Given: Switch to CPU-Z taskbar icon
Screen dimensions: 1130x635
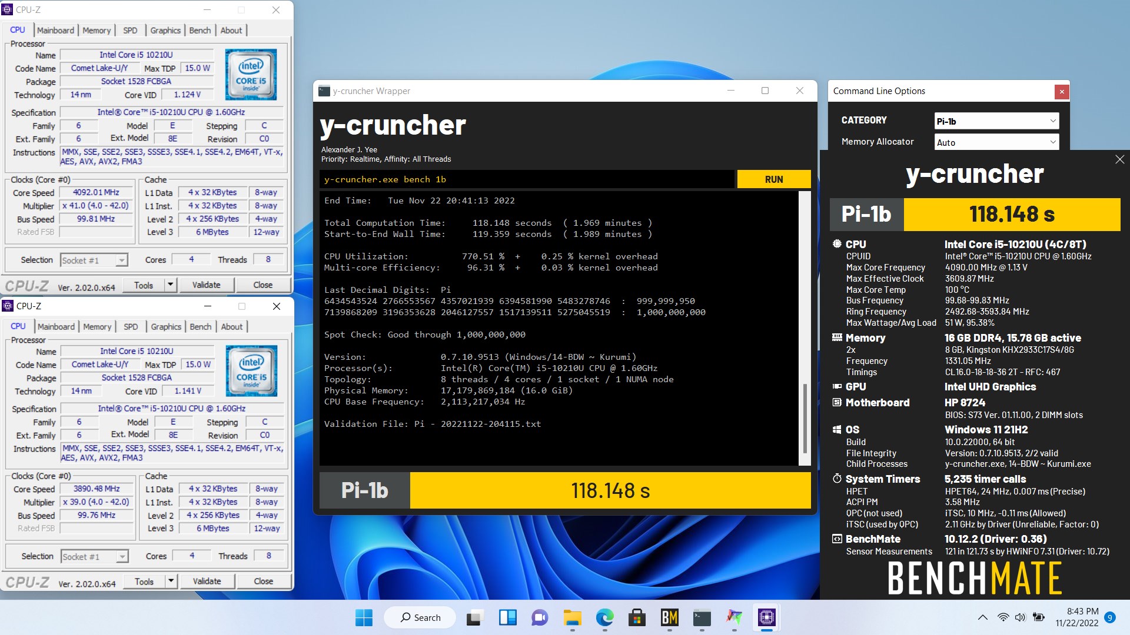Looking at the screenshot, I should (x=766, y=617).
